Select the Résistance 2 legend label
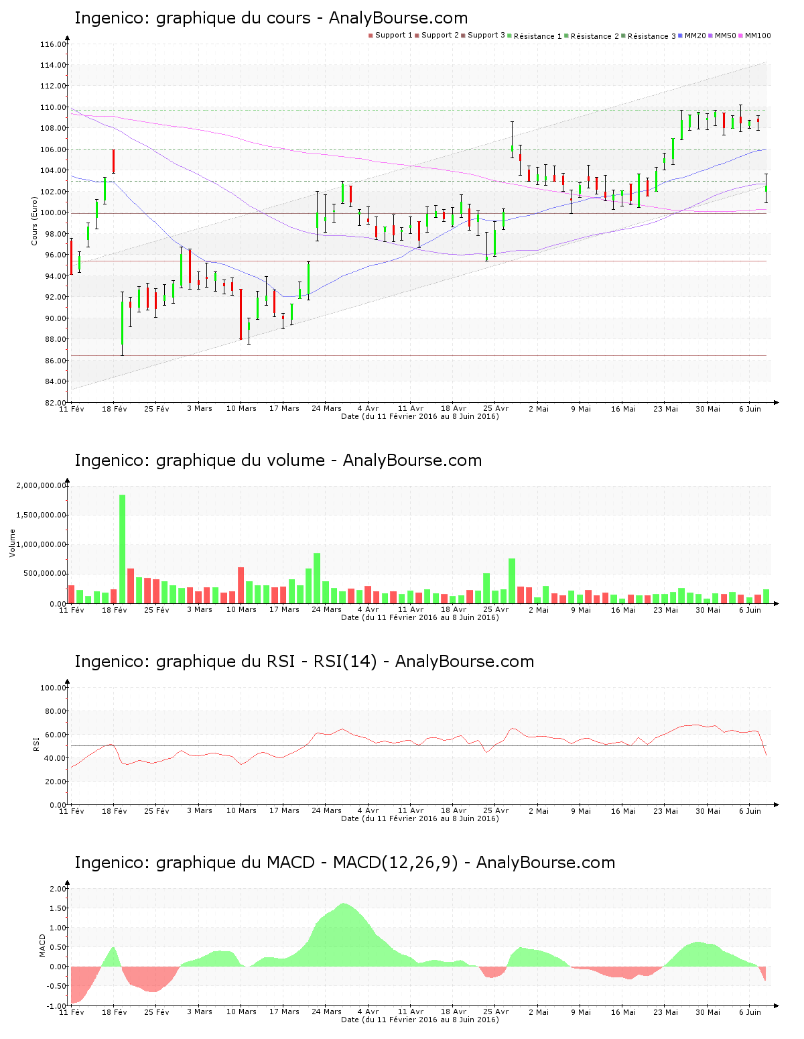The height and width of the screenshot is (1039, 804). (595, 36)
